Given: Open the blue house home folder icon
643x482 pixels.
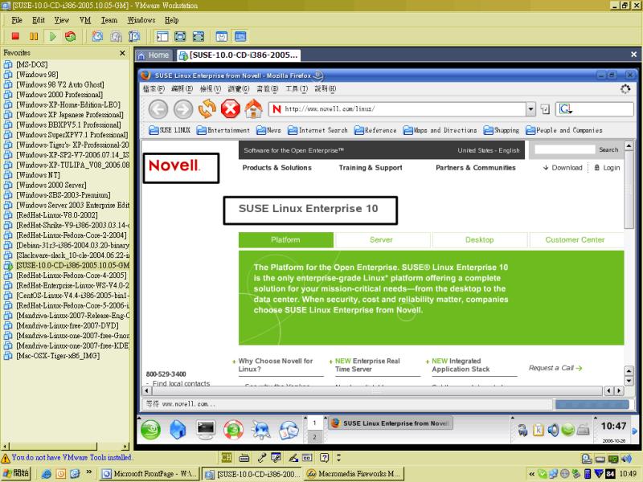Looking at the screenshot, I should click(x=178, y=430).
